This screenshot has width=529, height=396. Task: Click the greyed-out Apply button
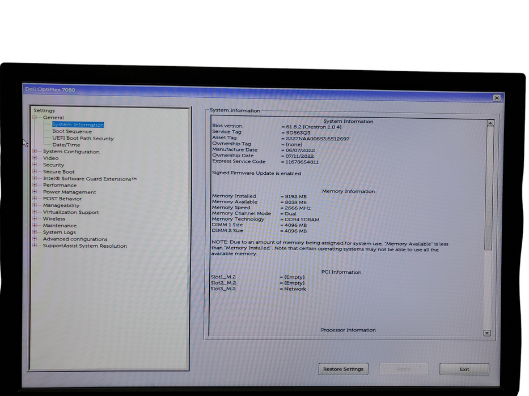[x=404, y=369]
